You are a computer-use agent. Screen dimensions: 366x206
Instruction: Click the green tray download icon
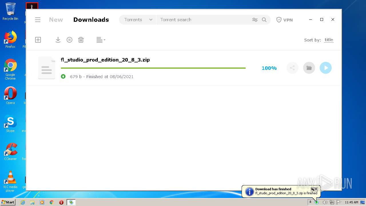317,202
